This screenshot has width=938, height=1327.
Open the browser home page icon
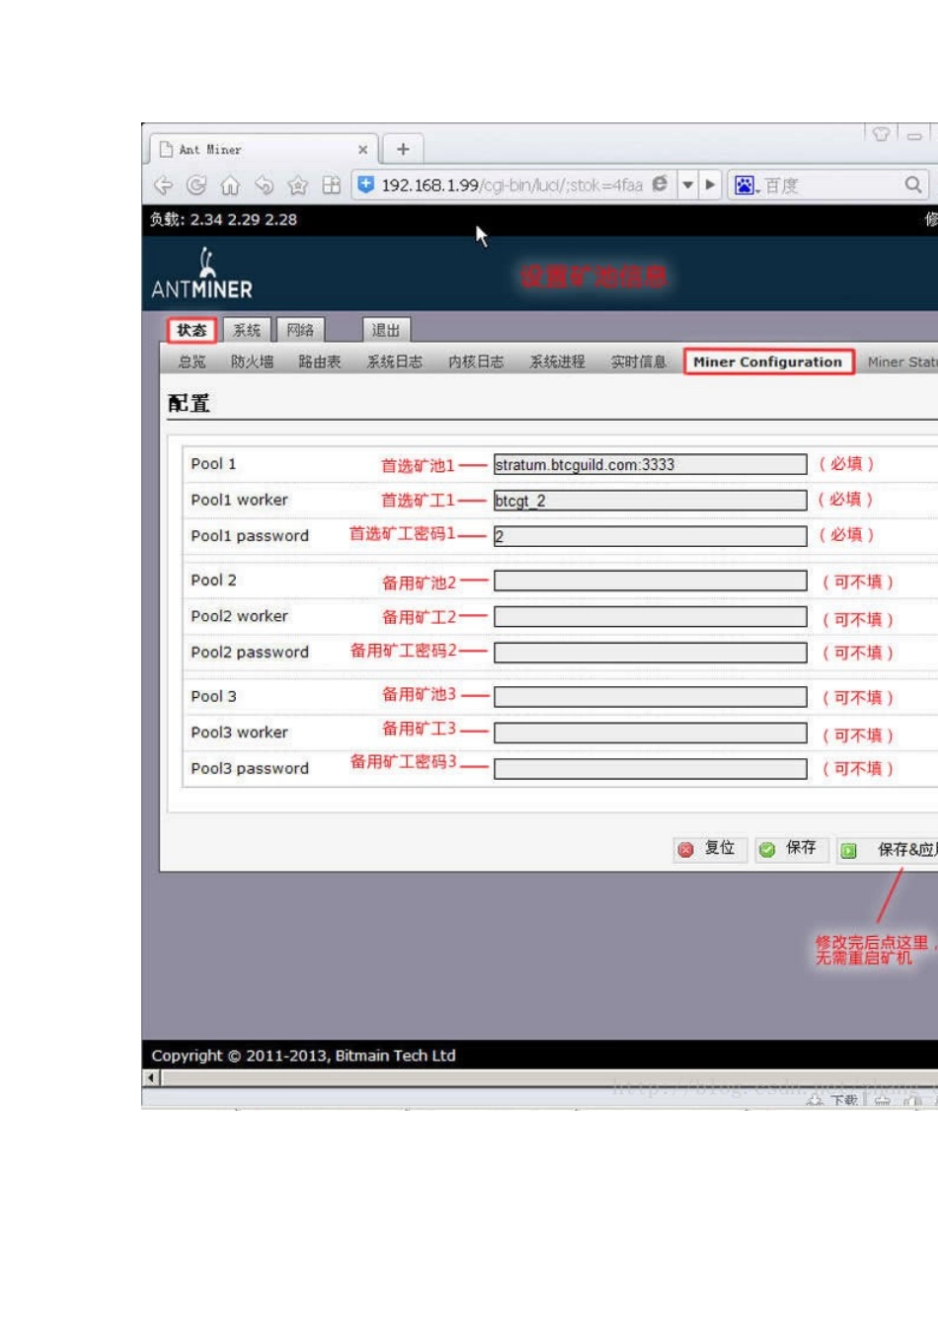tap(230, 185)
